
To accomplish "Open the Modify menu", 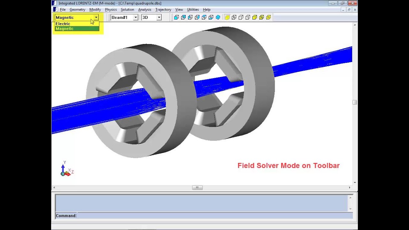I will coord(95,10).
